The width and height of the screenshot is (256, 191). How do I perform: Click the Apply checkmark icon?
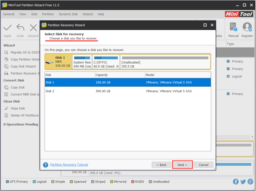click(x=8, y=27)
